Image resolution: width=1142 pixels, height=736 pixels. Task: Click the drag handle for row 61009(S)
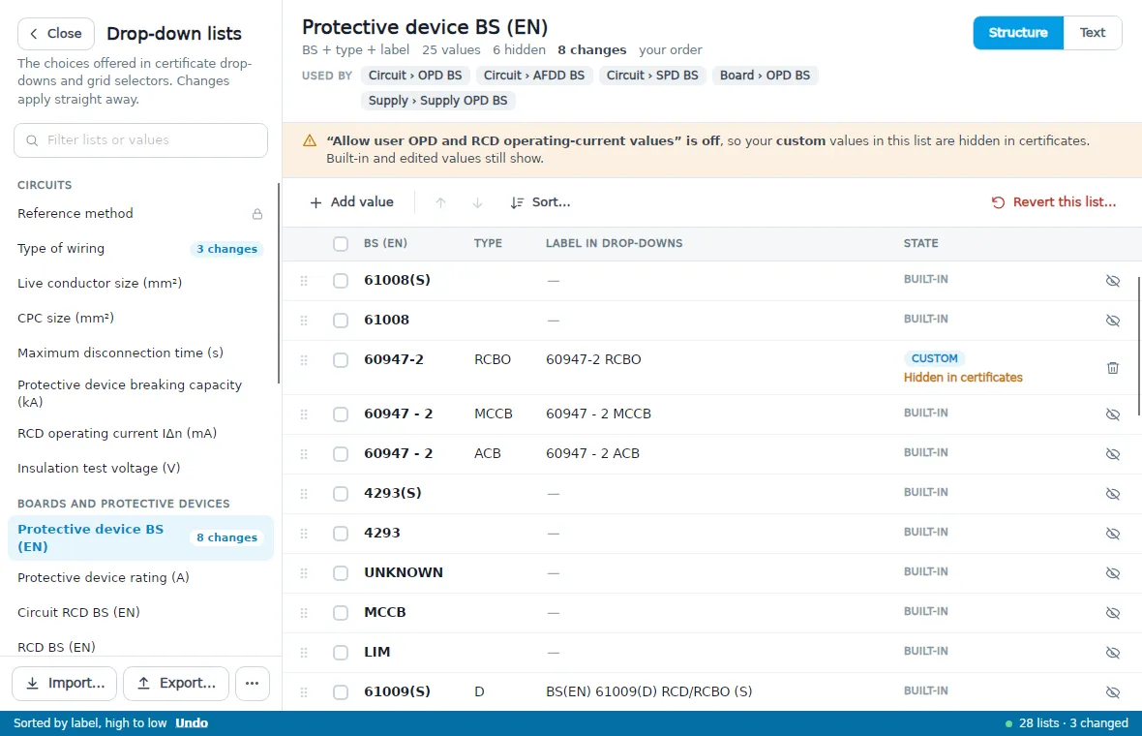(304, 692)
